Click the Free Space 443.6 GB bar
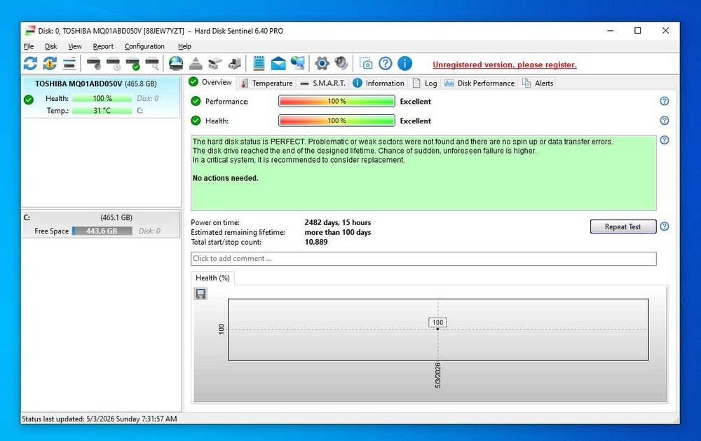The width and height of the screenshot is (701, 441). (102, 231)
